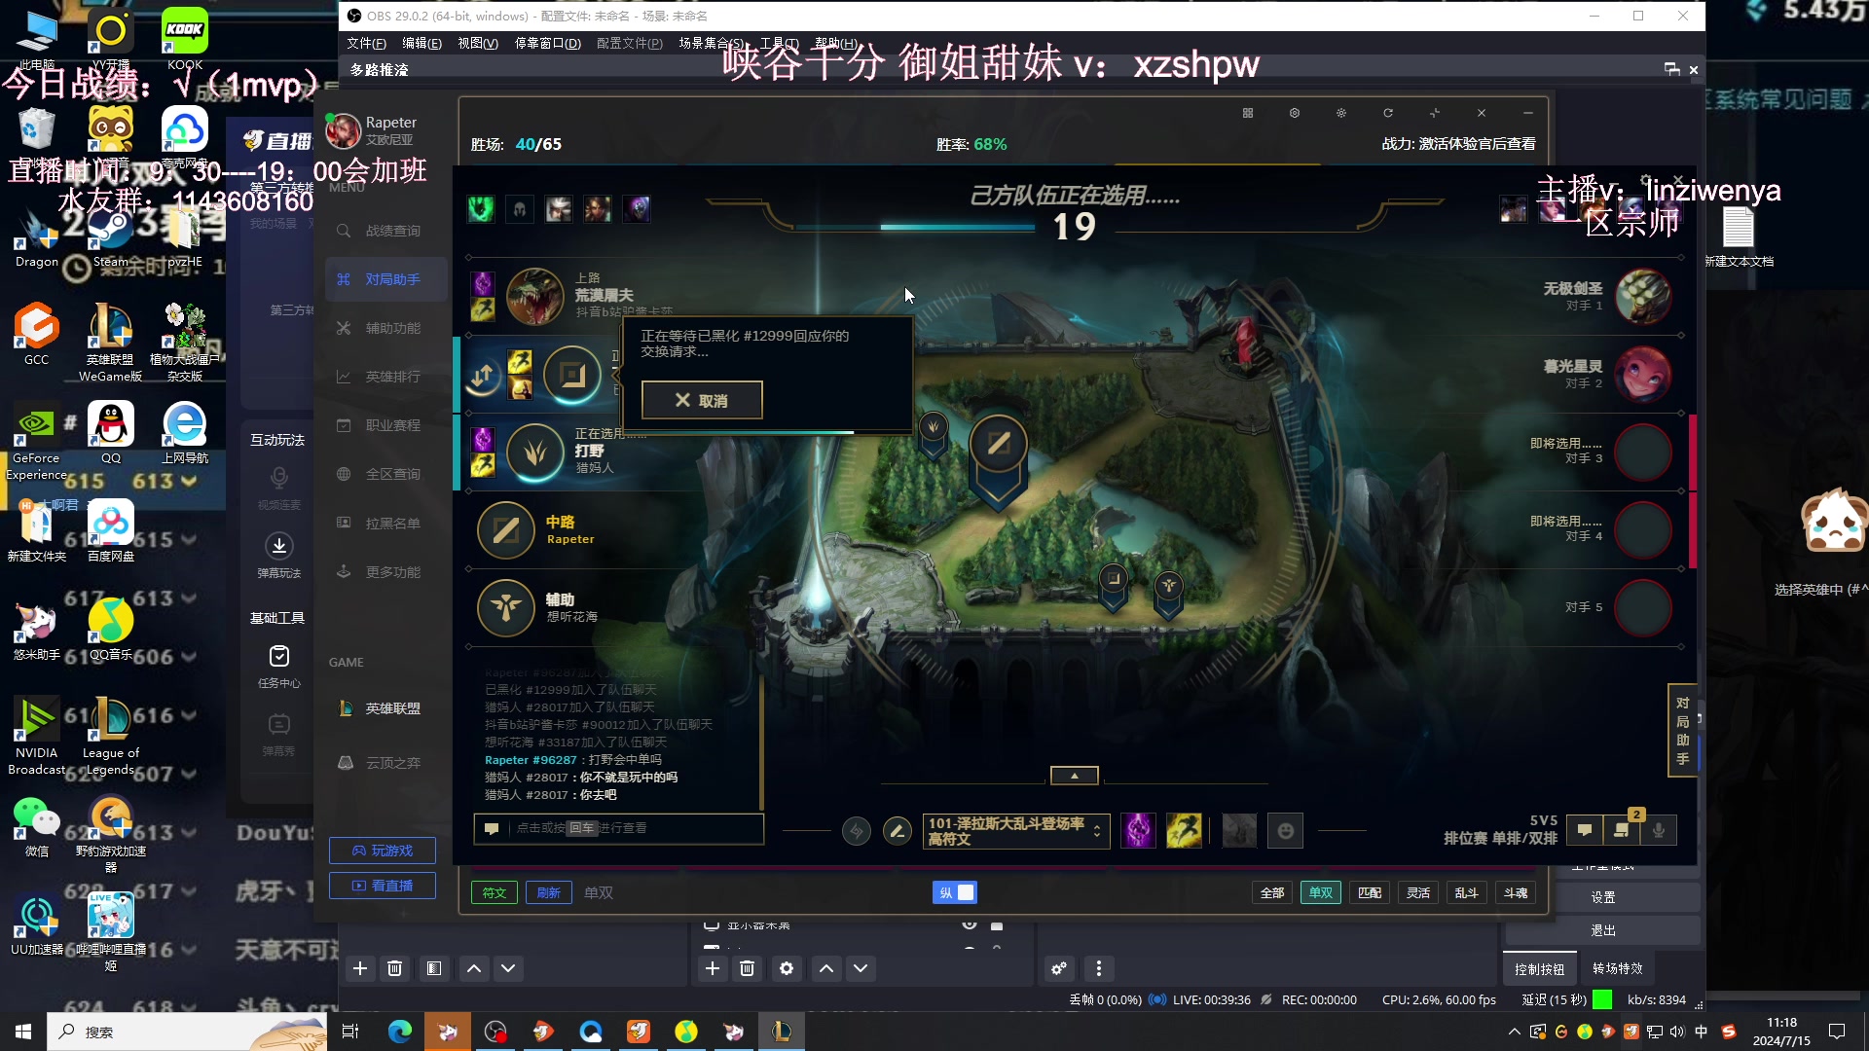
Task: Toggle the voice microphone button
Action: [x=1659, y=830]
